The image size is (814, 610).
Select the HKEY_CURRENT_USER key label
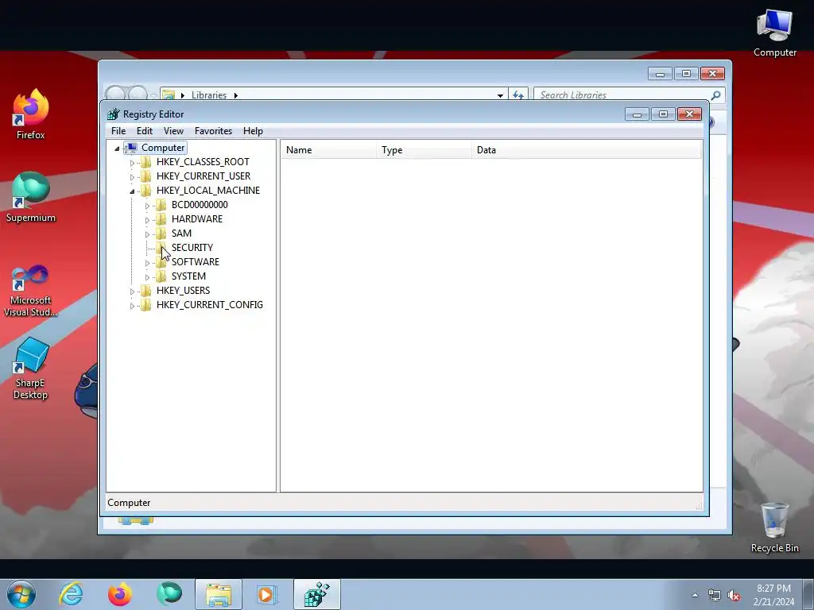[x=203, y=176]
